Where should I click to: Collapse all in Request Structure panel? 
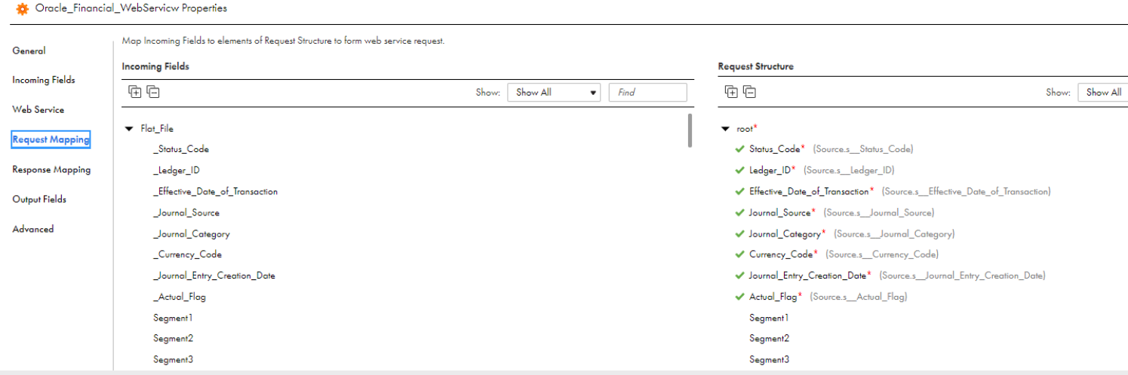click(749, 92)
